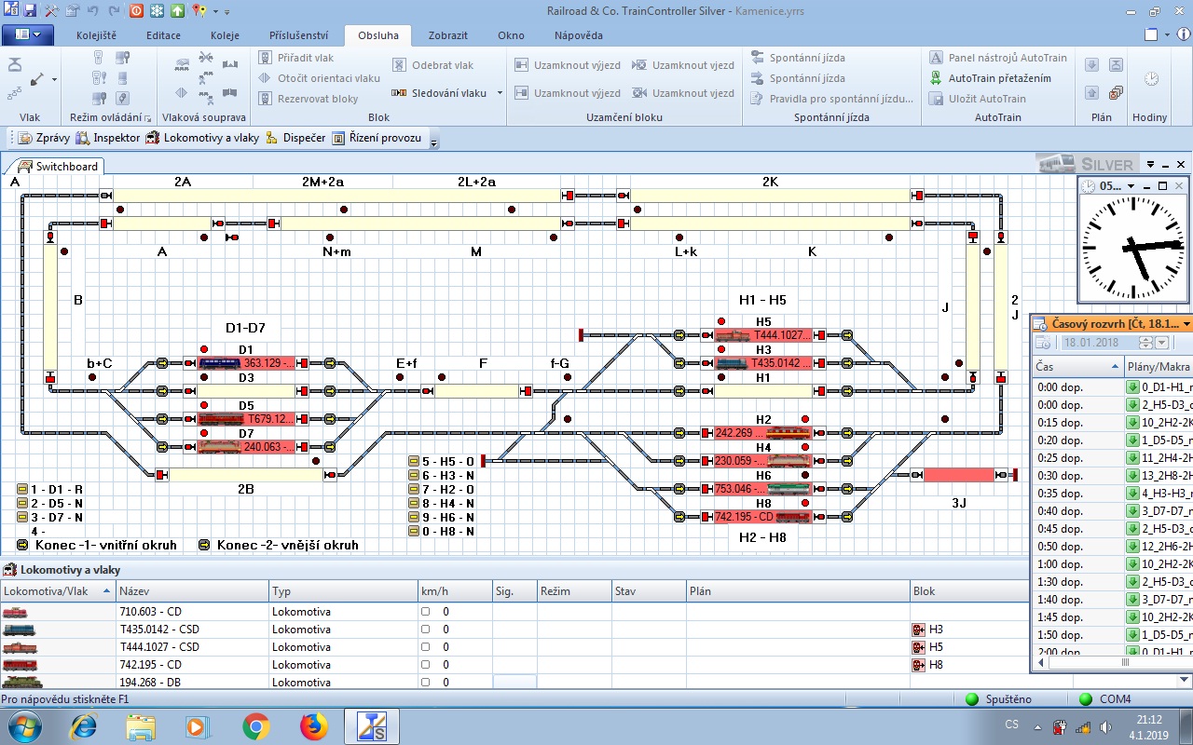Image resolution: width=1193 pixels, height=745 pixels.
Task: Open Firefox from taskbar
Action: pyautogui.click(x=313, y=725)
